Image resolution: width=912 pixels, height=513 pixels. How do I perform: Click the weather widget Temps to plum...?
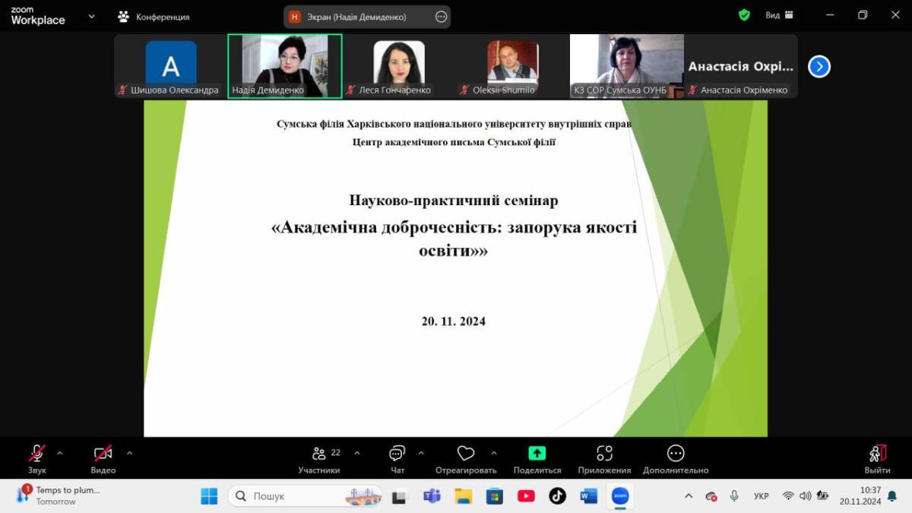point(57,496)
